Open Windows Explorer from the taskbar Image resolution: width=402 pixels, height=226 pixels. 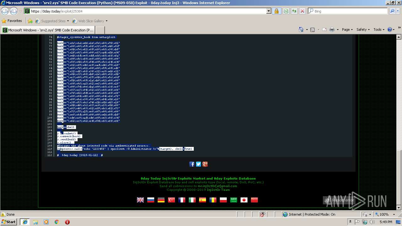coord(35,222)
